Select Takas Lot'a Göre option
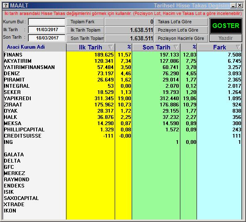The width and height of the screenshot is (246, 222). (x=181, y=22)
